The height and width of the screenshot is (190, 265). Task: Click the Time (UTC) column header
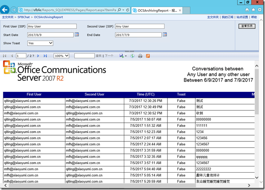tap(146, 94)
